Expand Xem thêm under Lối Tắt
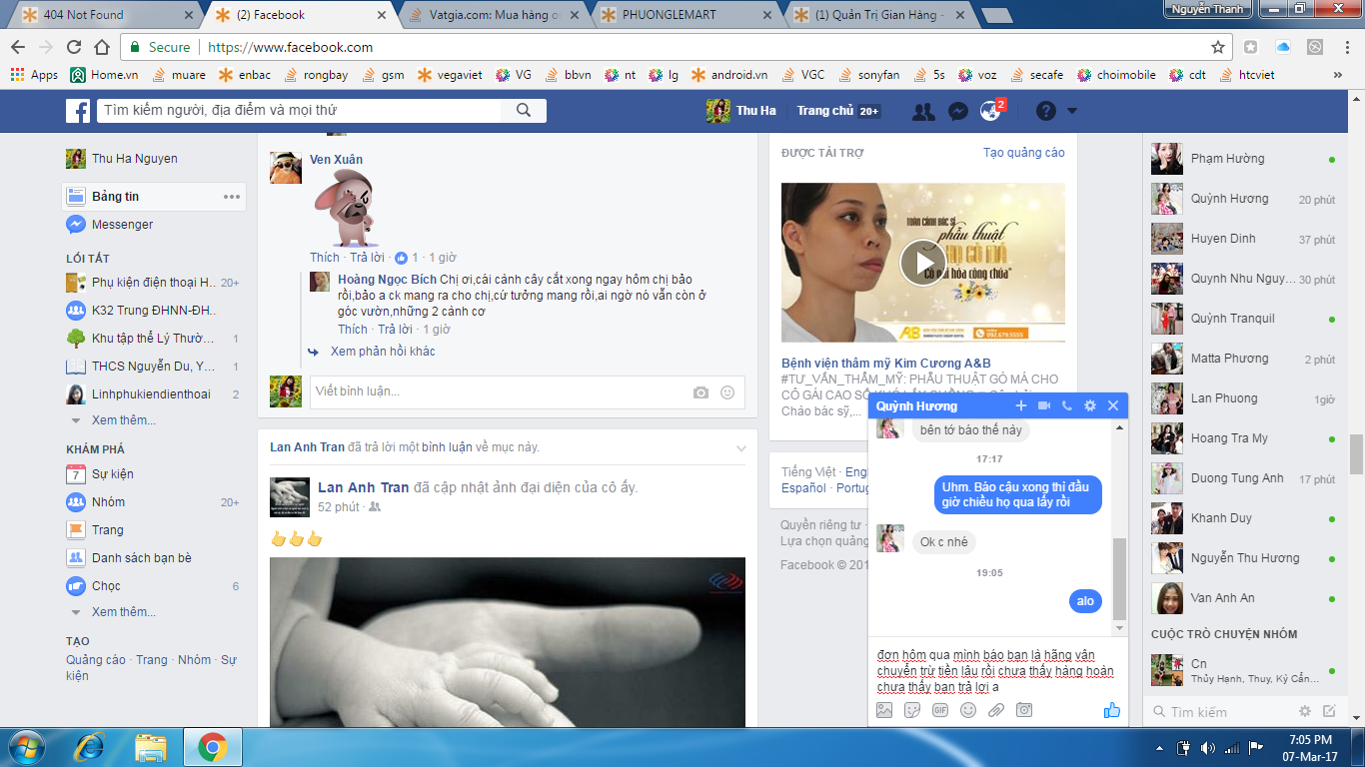Screen dimensions: 1365x767 (x=123, y=420)
